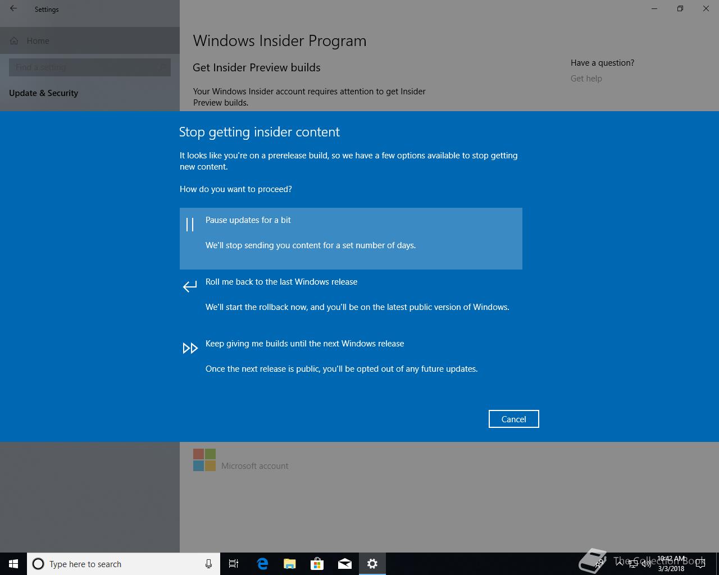Click the Update & Security heading
Viewport: 719px width, 575px height.
click(44, 93)
